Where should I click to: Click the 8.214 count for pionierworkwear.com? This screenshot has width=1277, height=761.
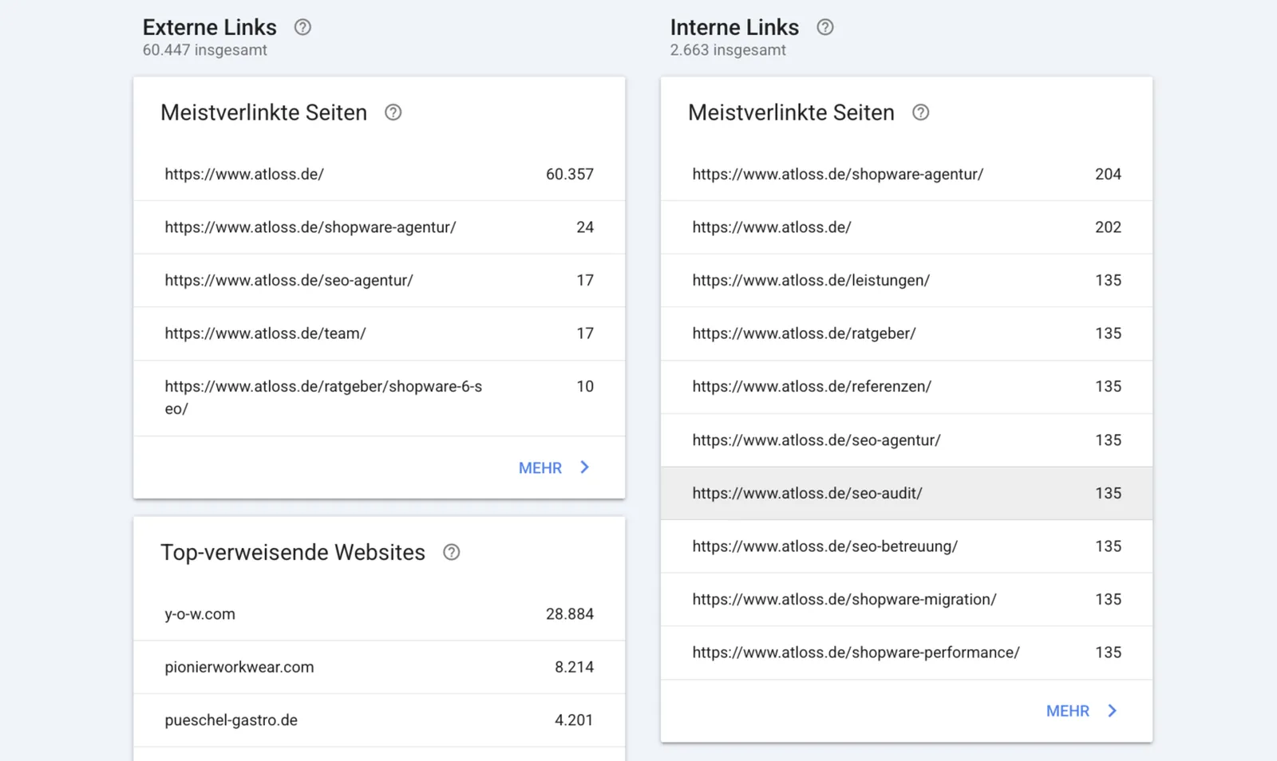pyautogui.click(x=575, y=667)
